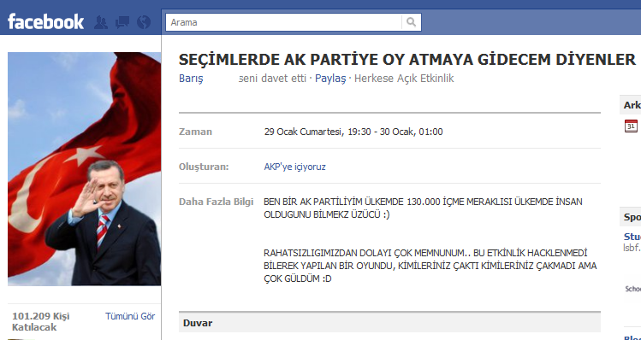Open the Ark section header in sidebar
The width and height of the screenshot is (641, 340).
(x=631, y=105)
